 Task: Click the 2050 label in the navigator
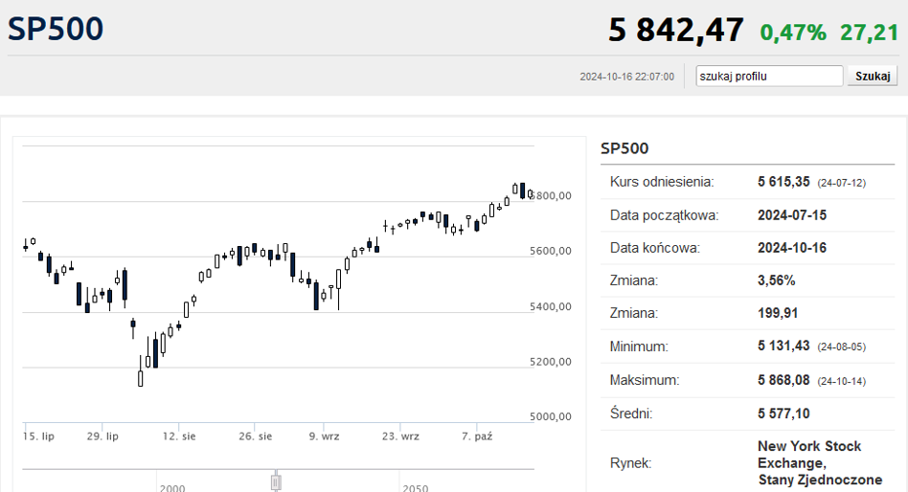[x=415, y=488]
